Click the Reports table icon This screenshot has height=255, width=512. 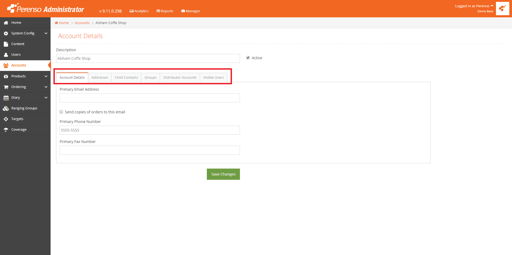158,11
